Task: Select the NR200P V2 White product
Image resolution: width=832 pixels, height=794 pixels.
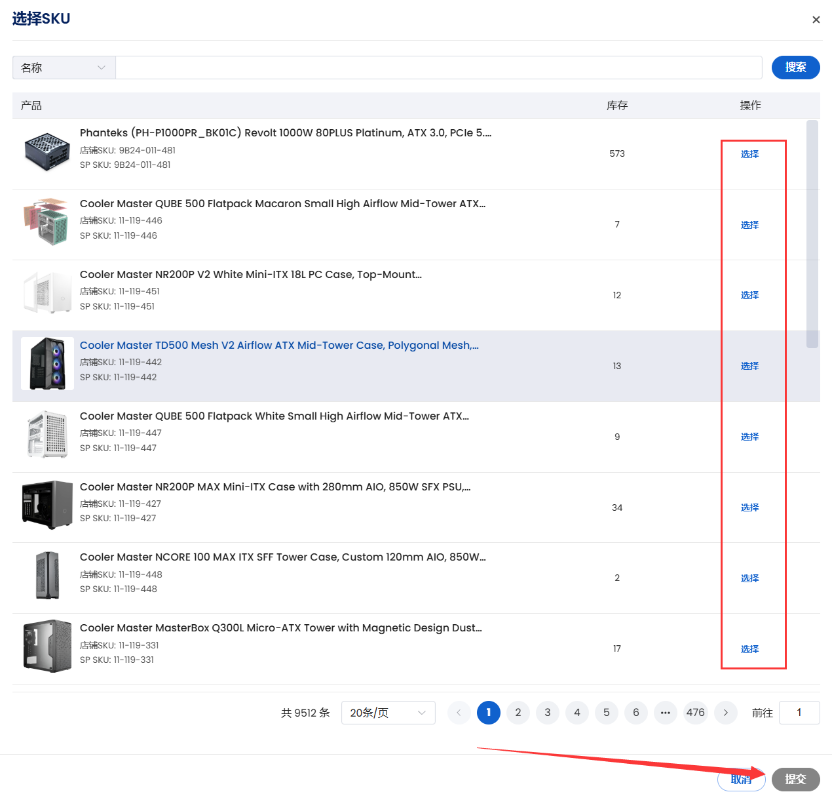Action: click(x=749, y=295)
